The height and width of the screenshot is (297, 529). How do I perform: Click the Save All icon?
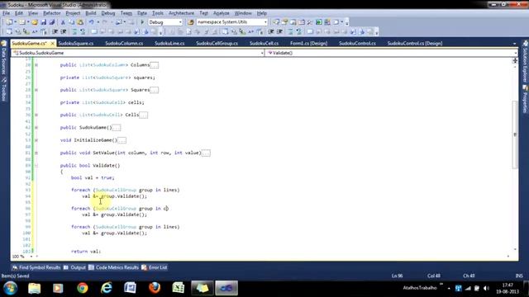tap(52, 22)
